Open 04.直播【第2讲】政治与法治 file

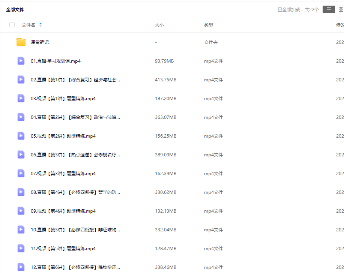75,117
